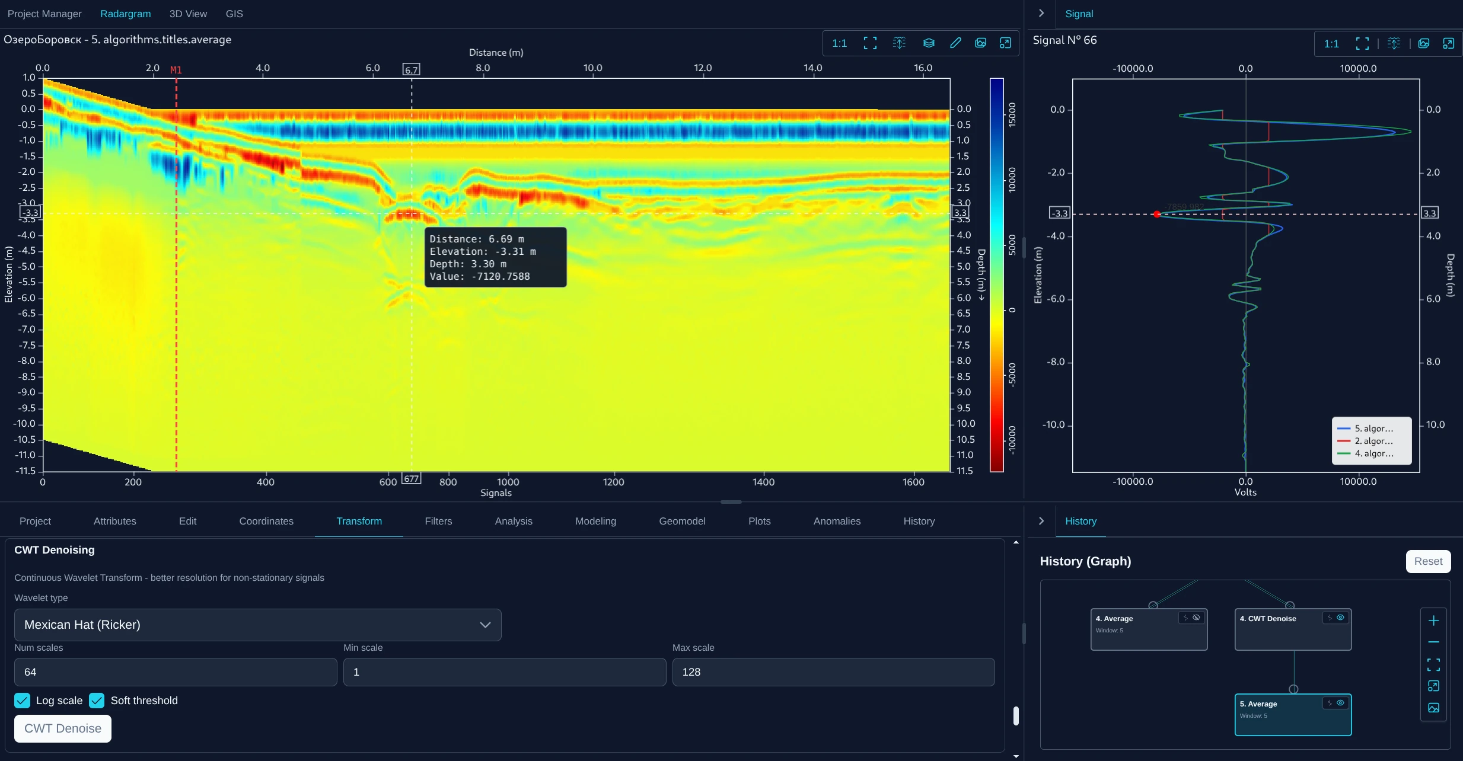Screen dimensions: 1463x761
Task: Collapse the Signal panel with its chevron
Action: pos(1041,13)
